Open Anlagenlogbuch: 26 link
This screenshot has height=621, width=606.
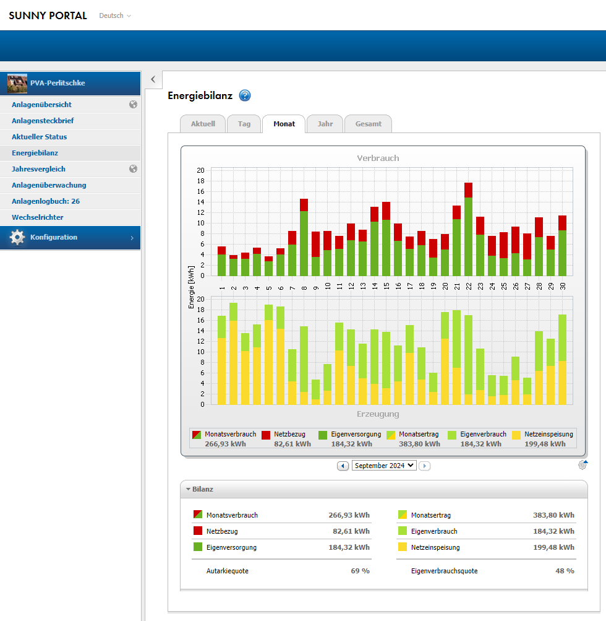46,201
